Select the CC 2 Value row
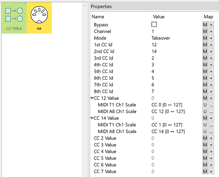The image size is (219, 177). (105, 138)
